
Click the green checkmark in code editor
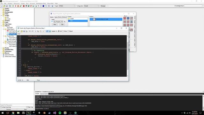click(x=18, y=31)
